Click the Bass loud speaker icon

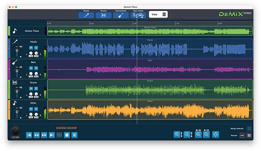[x=21, y=67]
